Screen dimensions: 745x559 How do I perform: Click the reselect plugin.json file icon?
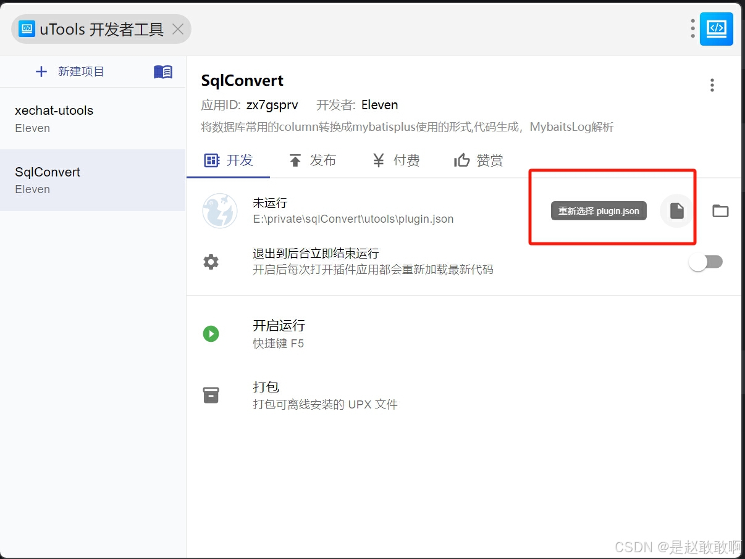click(x=677, y=211)
